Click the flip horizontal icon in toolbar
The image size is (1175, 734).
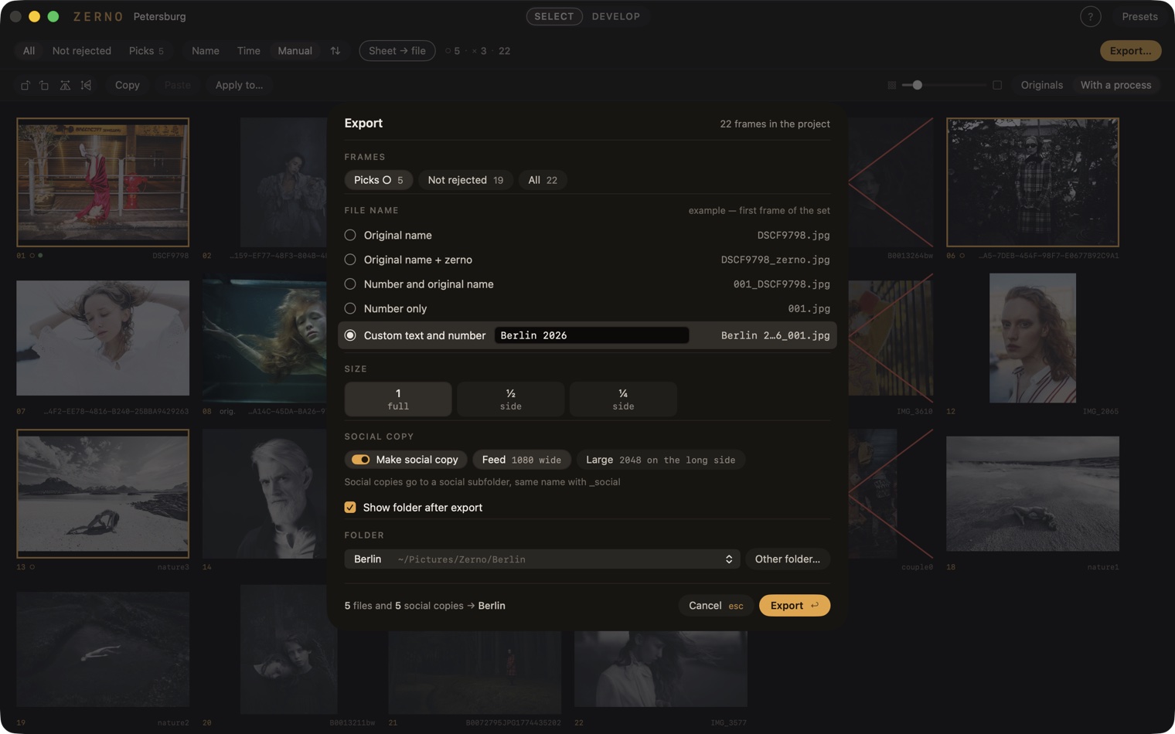tap(65, 85)
